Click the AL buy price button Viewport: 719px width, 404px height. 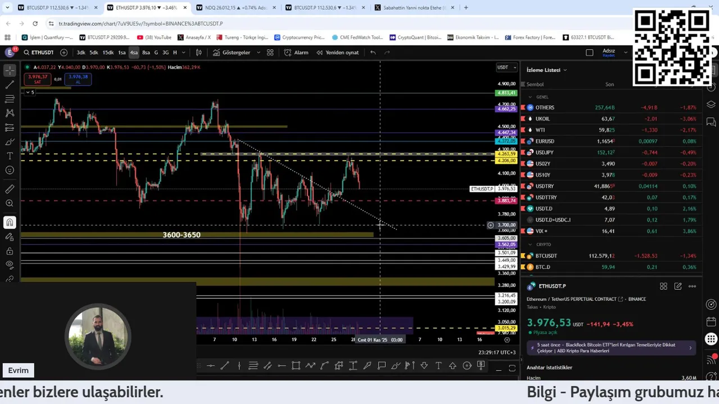coord(78,79)
